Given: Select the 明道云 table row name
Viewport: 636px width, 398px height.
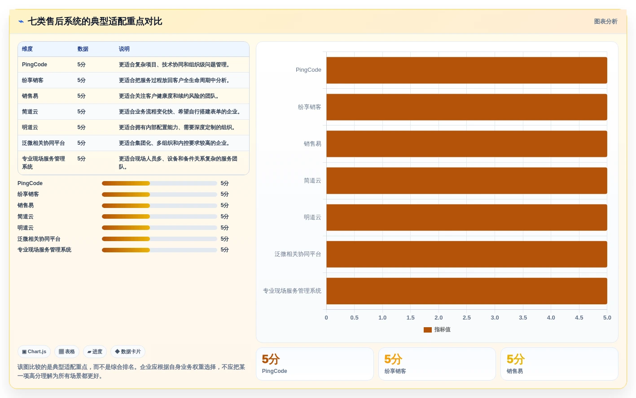Looking at the screenshot, I should [x=30, y=127].
